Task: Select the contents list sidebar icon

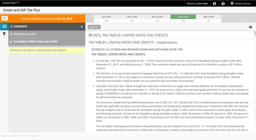Action: click(x=4, y=26)
